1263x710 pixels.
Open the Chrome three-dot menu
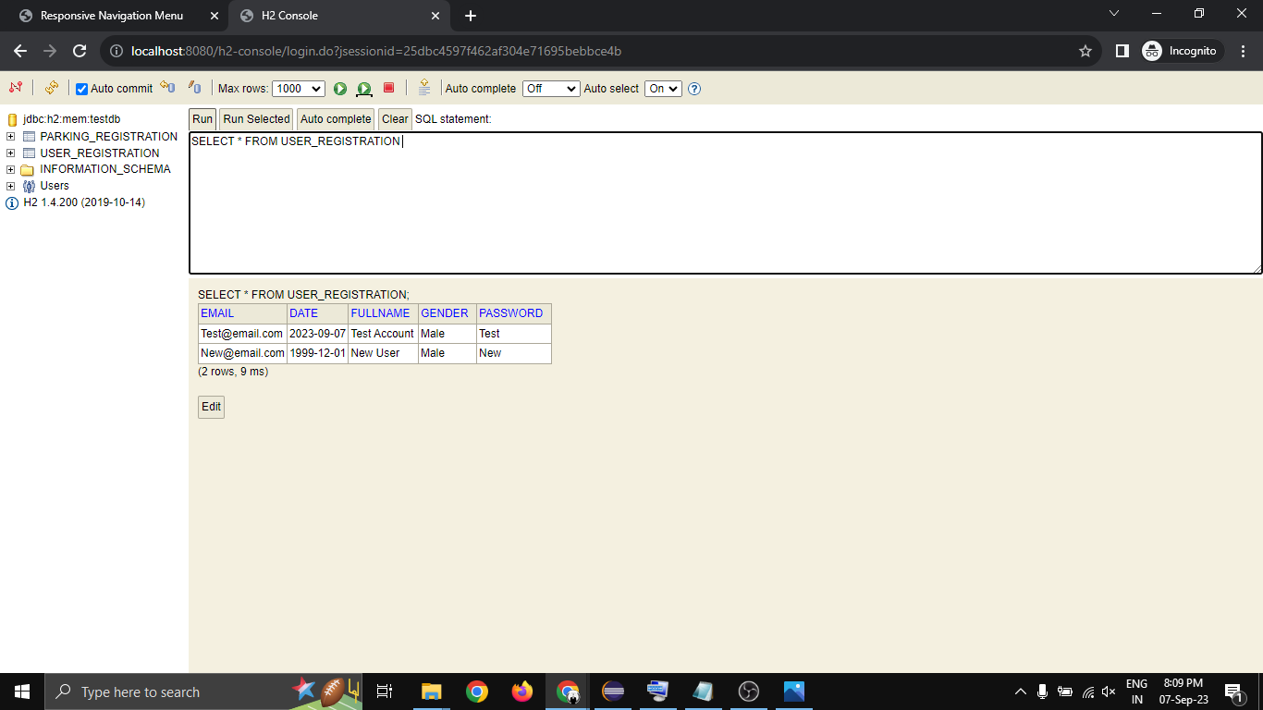[1244, 51]
